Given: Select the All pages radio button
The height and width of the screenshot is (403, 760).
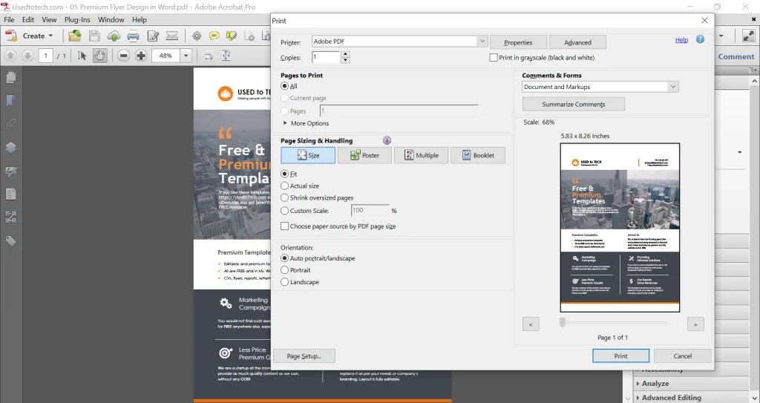Looking at the screenshot, I should 284,86.
